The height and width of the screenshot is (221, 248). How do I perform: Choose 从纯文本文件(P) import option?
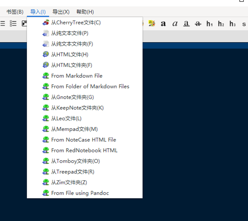point(85,33)
